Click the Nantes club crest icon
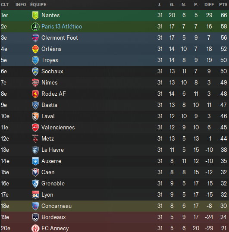 (35, 16)
